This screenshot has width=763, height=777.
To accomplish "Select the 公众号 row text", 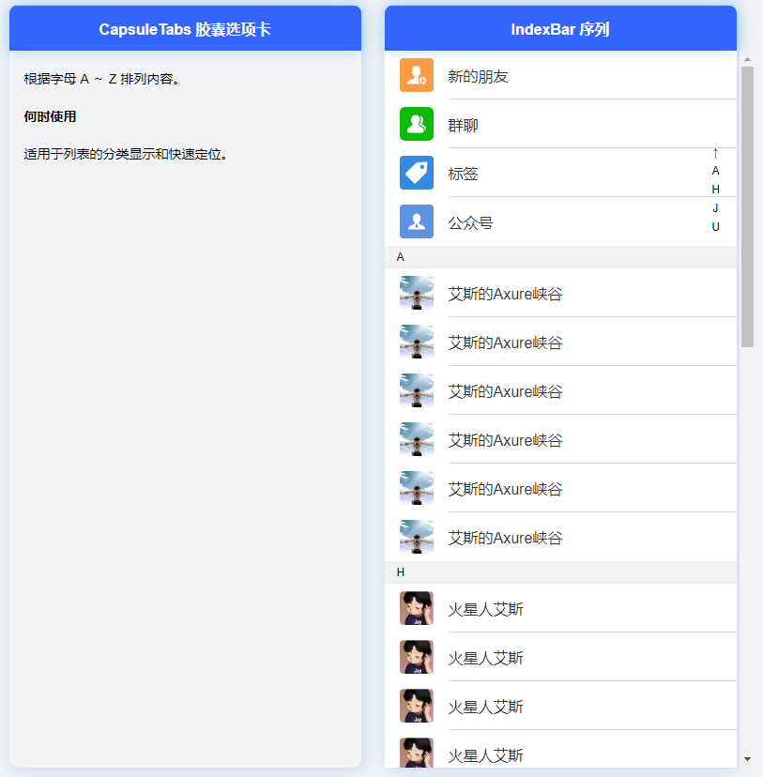I will [x=470, y=222].
